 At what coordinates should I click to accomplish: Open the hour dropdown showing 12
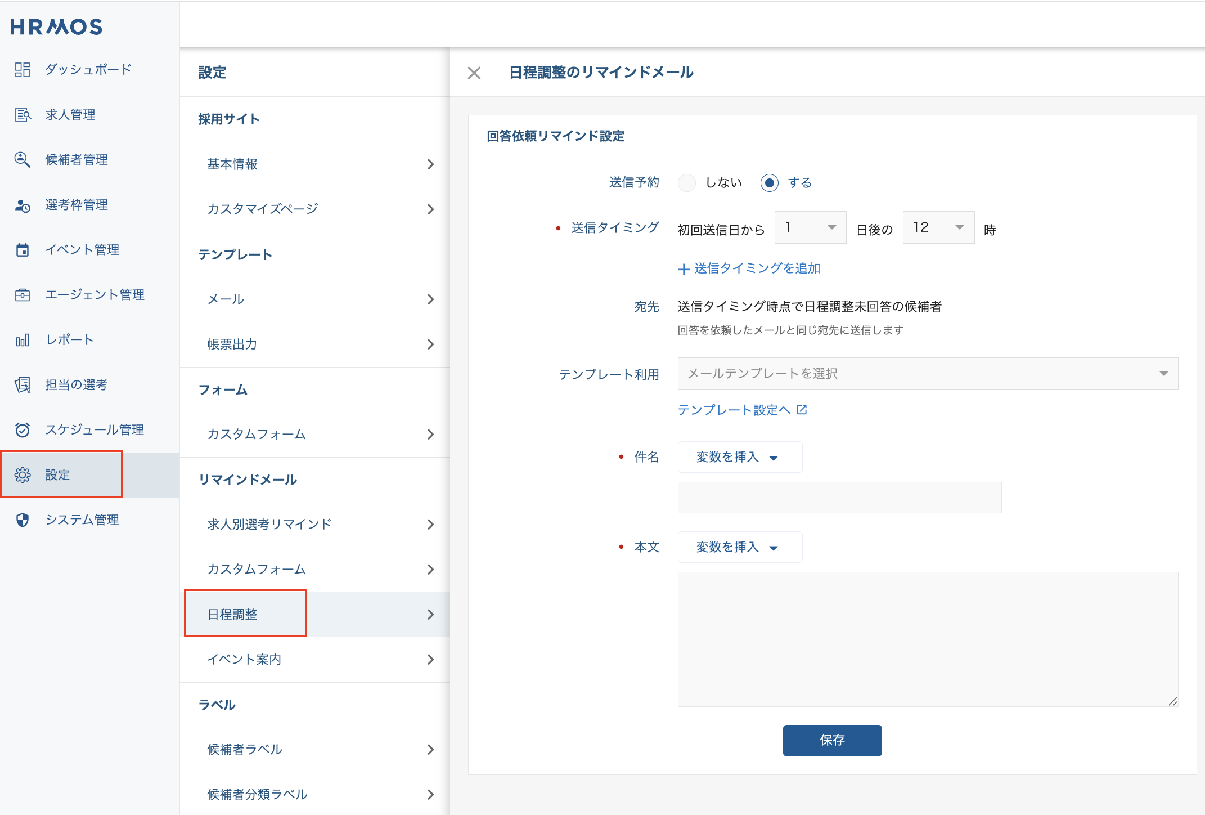938,227
